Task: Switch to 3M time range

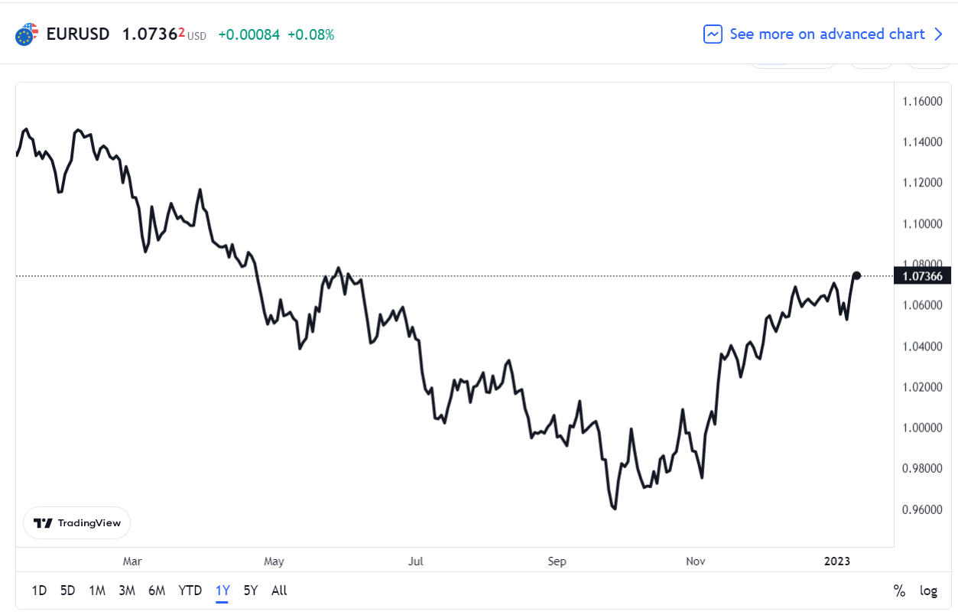Action: 127,591
